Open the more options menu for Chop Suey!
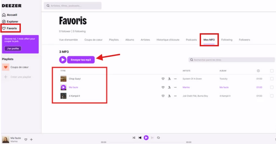The height and width of the screenshot is (144, 276). [x=175, y=79]
